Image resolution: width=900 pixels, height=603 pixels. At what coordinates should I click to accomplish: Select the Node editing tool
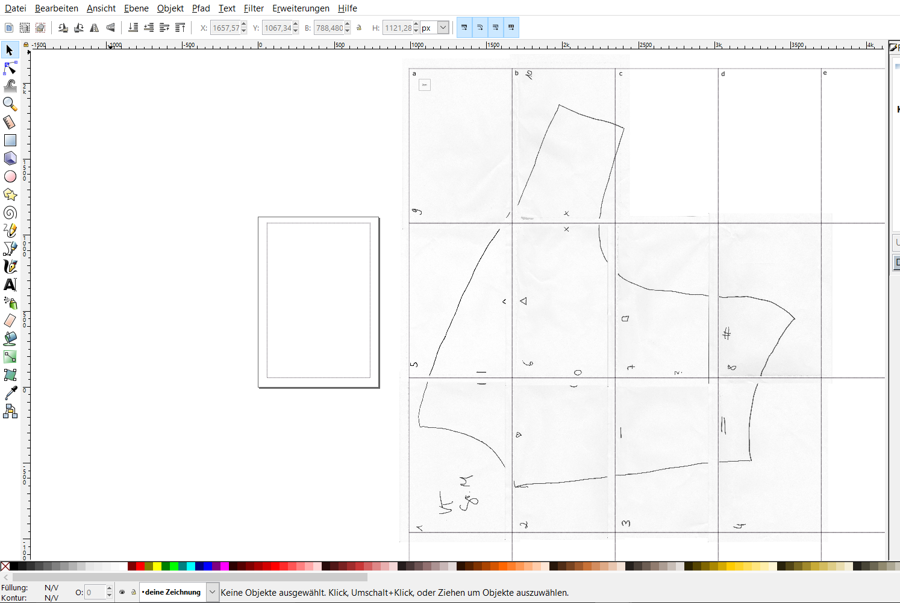[10, 68]
